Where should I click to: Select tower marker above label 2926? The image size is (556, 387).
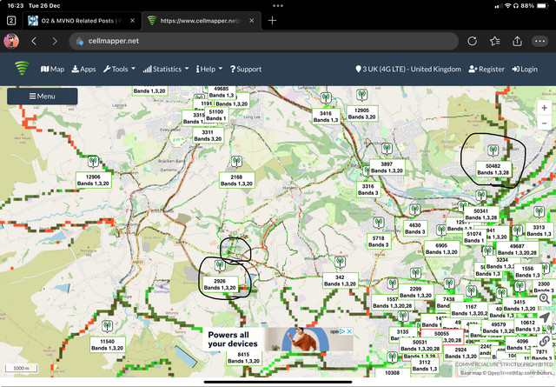[220, 265]
